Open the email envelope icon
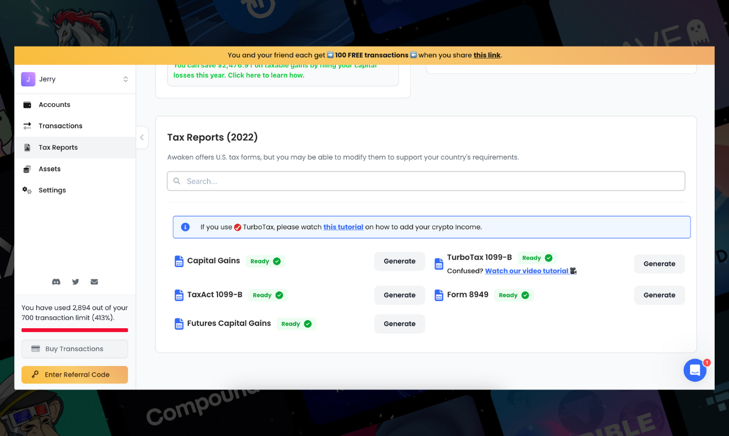Screen dimensions: 729x436 pos(94,282)
